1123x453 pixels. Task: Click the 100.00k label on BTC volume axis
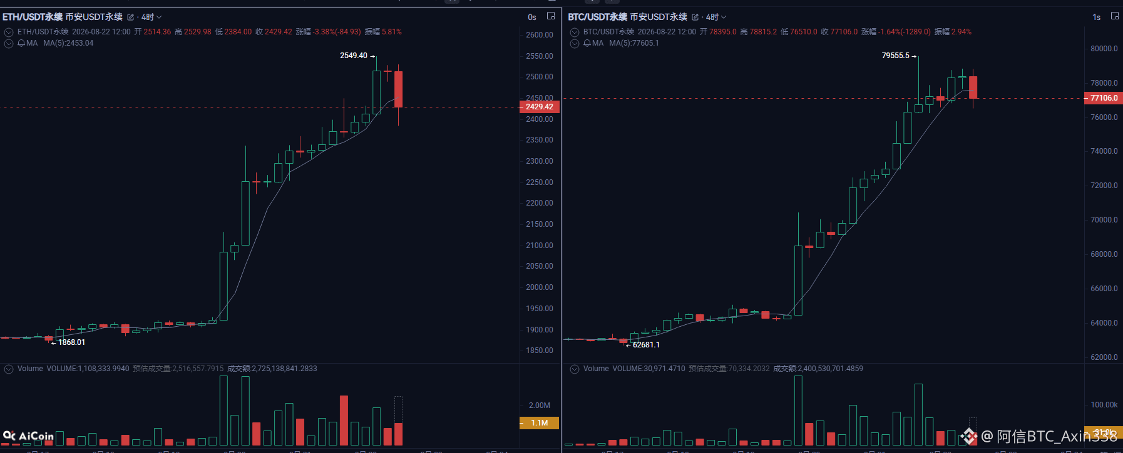pyautogui.click(x=1104, y=405)
